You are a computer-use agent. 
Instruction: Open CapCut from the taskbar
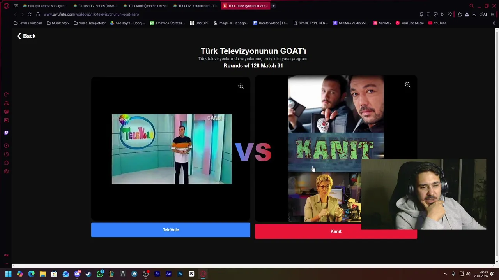click(191, 274)
